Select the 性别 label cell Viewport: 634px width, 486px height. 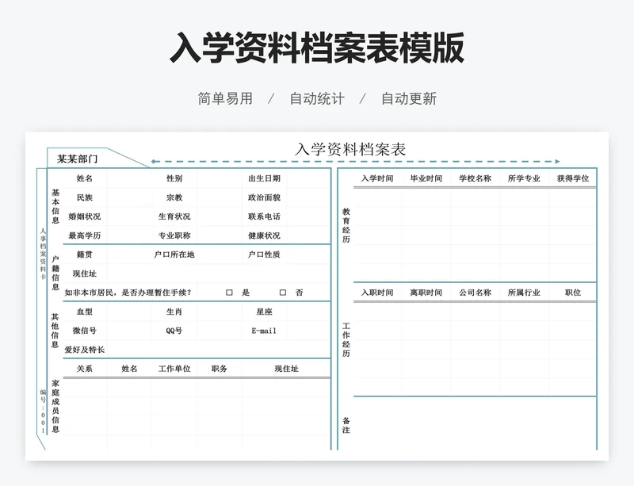coord(174,178)
